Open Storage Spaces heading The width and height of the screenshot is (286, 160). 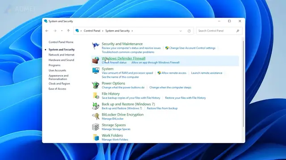point(114,125)
